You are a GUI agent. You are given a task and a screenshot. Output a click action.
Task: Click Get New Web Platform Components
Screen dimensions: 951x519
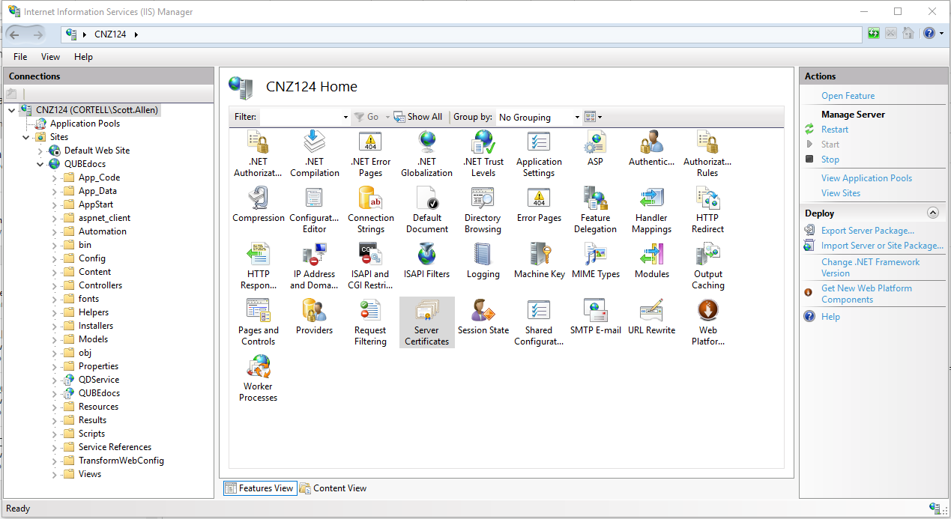coord(866,294)
